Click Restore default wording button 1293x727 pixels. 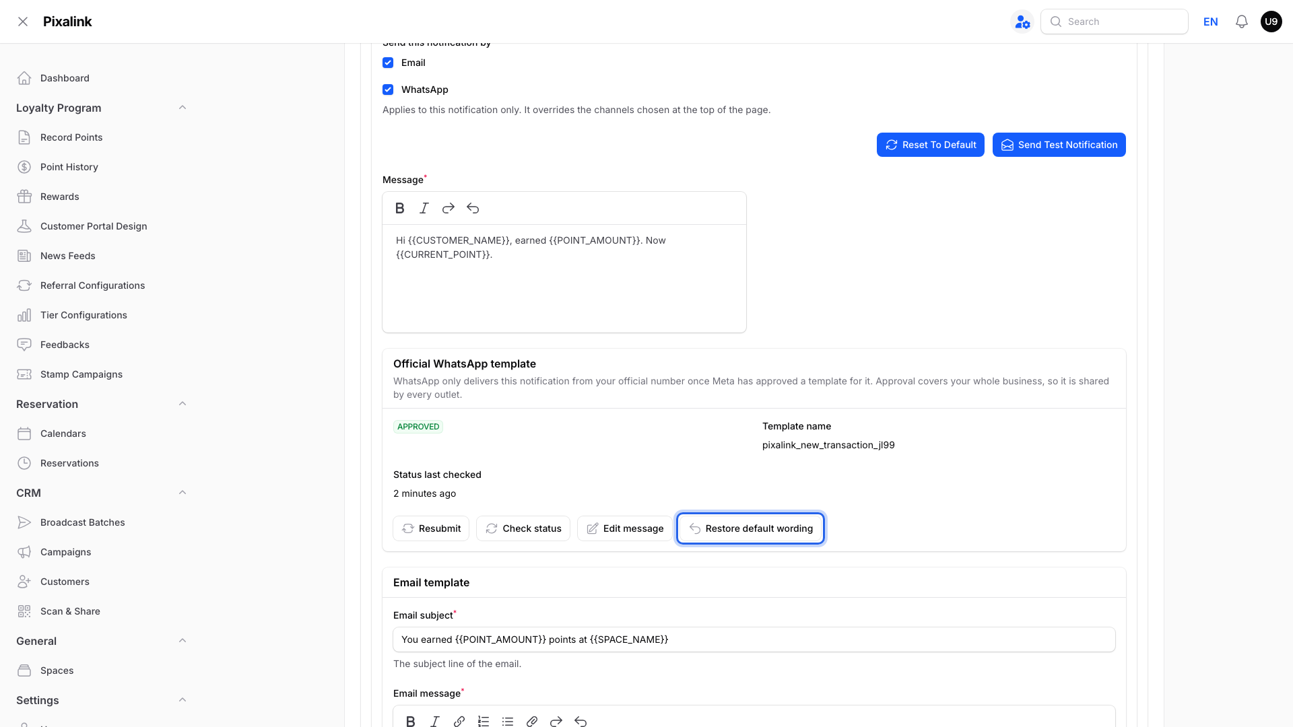(x=751, y=528)
